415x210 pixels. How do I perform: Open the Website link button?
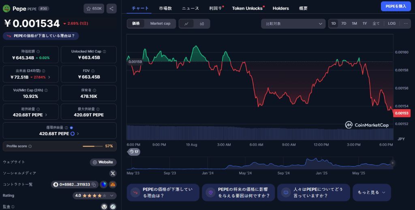pos(103,162)
